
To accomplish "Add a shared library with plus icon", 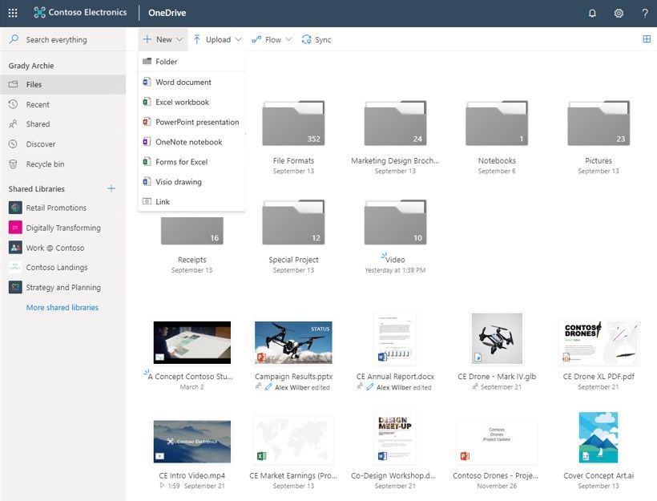I will (111, 188).
